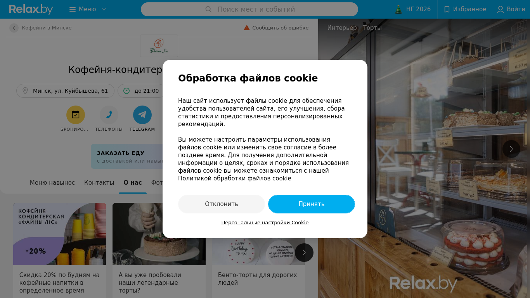
Task: Show next promo cards with carousel arrow
Action: [304, 253]
